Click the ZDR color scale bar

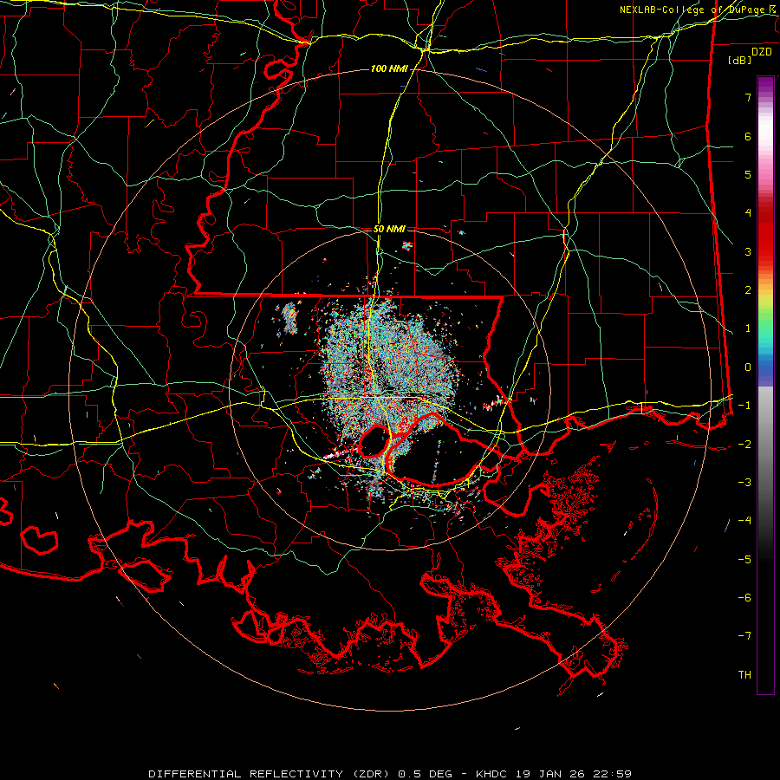point(765,385)
